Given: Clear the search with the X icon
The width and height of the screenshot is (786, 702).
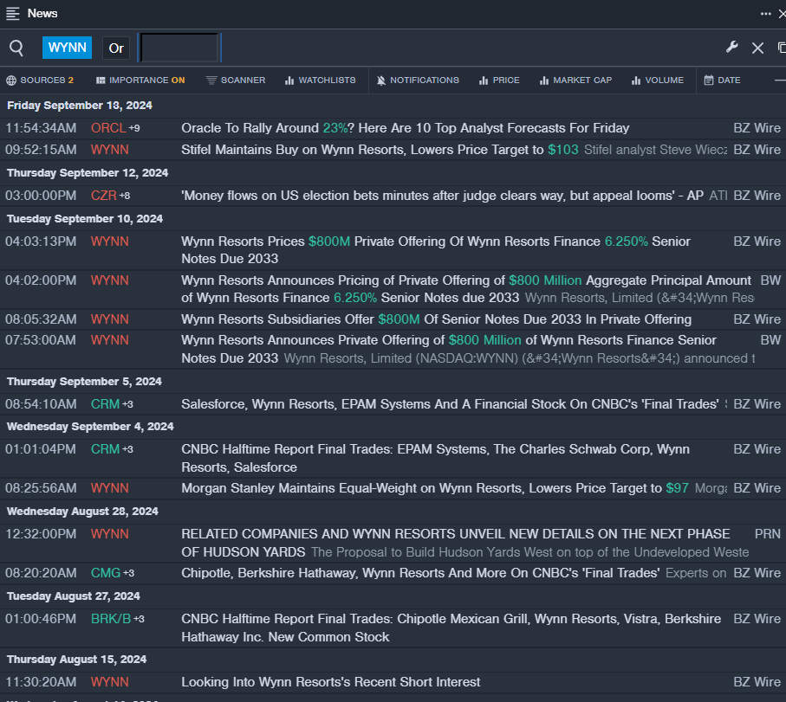Looking at the screenshot, I should pyautogui.click(x=757, y=48).
